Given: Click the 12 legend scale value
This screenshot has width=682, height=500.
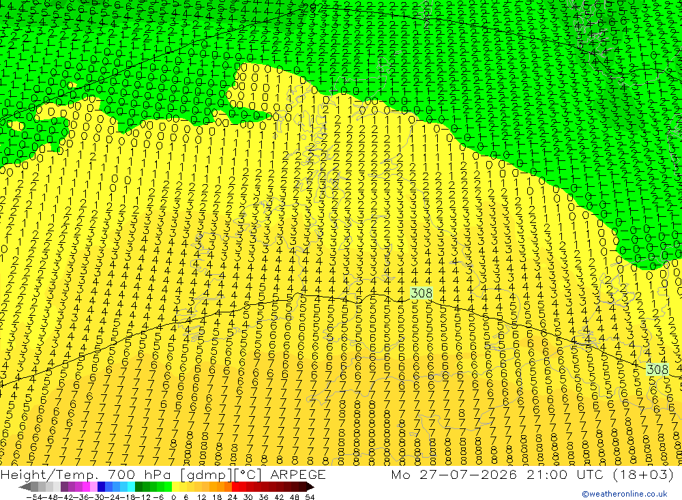Looking at the screenshot, I should (201, 497).
